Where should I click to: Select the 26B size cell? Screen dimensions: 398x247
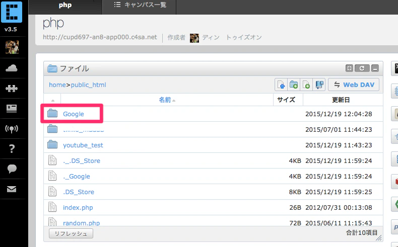click(295, 208)
